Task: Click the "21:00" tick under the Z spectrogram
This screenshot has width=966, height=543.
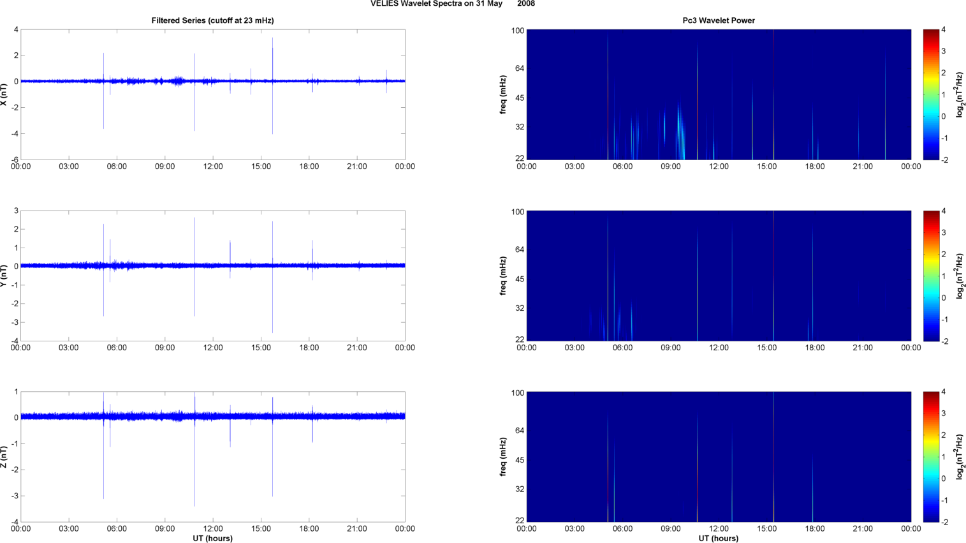Action: (x=863, y=528)
